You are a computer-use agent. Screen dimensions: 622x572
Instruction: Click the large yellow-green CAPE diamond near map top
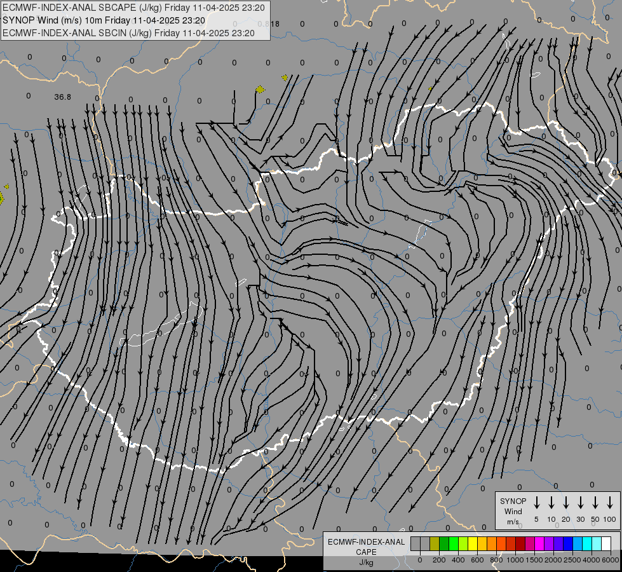point(260,90)
